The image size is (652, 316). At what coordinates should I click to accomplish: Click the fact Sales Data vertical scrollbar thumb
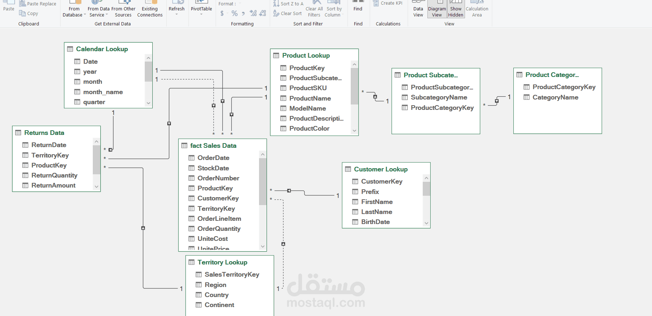(263, 182)
